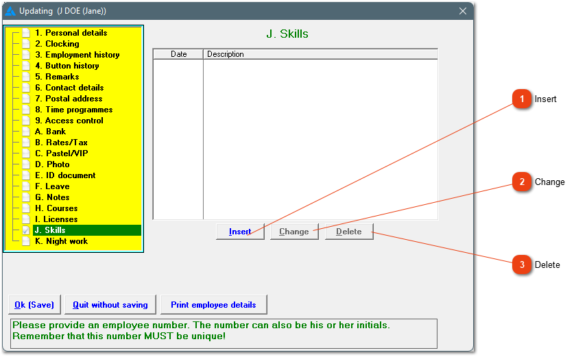Click page icon beside Access control

(x=26, y=121)
